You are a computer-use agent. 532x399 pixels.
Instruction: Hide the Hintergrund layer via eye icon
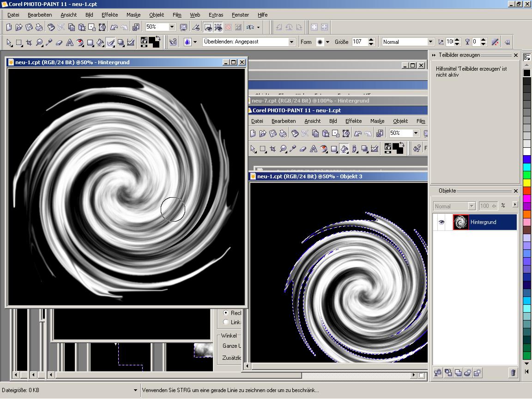[441, 222]
